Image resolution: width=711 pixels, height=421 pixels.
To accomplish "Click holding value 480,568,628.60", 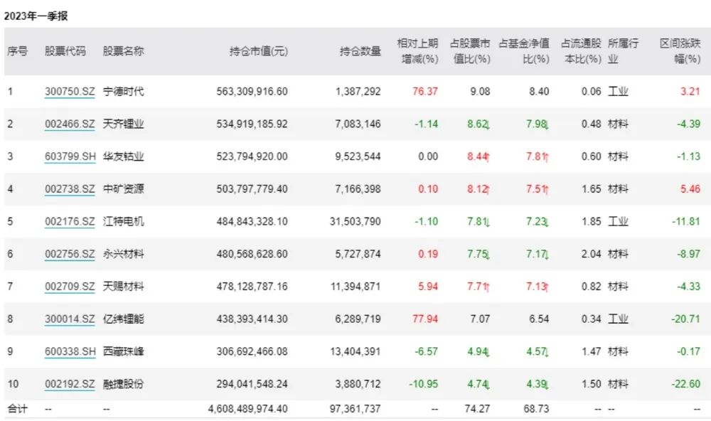I will click(x=252, y=254).
